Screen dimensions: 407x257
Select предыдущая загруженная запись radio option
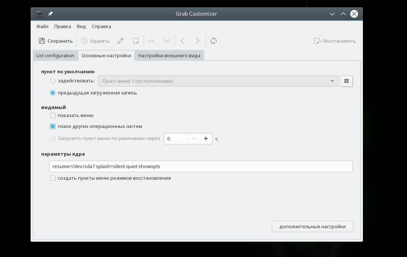53,93
